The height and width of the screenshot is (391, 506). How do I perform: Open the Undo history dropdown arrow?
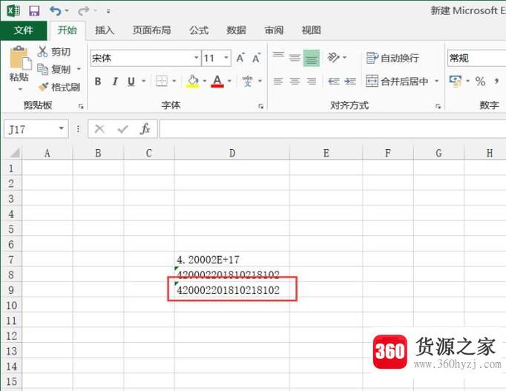pyautogui.click(x=67, y=11)
